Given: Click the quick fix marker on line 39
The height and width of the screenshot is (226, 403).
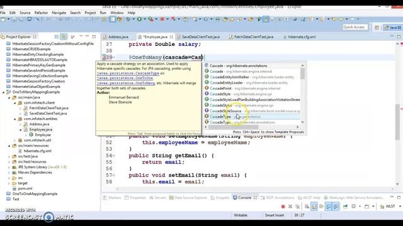Looking at the screenshot, I should (104, 57).
